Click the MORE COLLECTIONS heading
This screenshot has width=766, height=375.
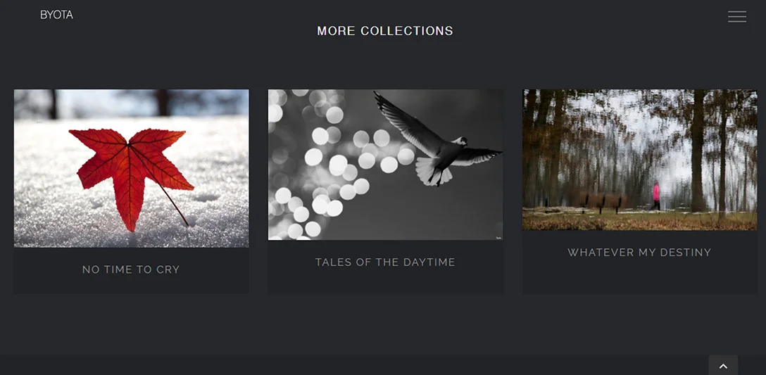(x=385, y=31)
